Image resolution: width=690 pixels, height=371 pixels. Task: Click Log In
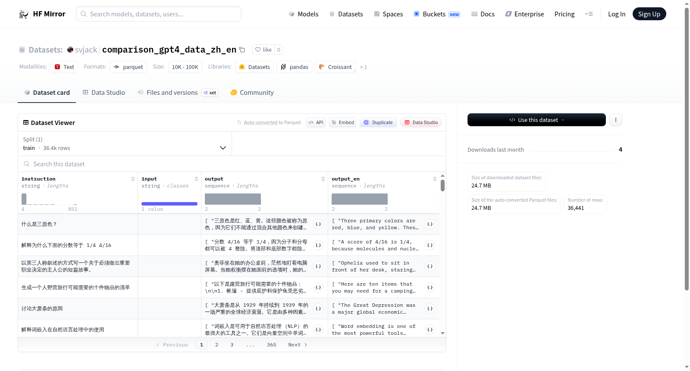(617, 14)
